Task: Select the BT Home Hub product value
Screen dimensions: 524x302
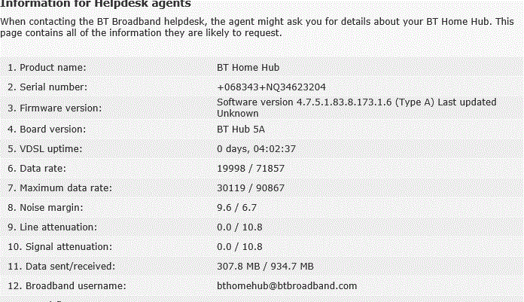Action: (248, 68)
